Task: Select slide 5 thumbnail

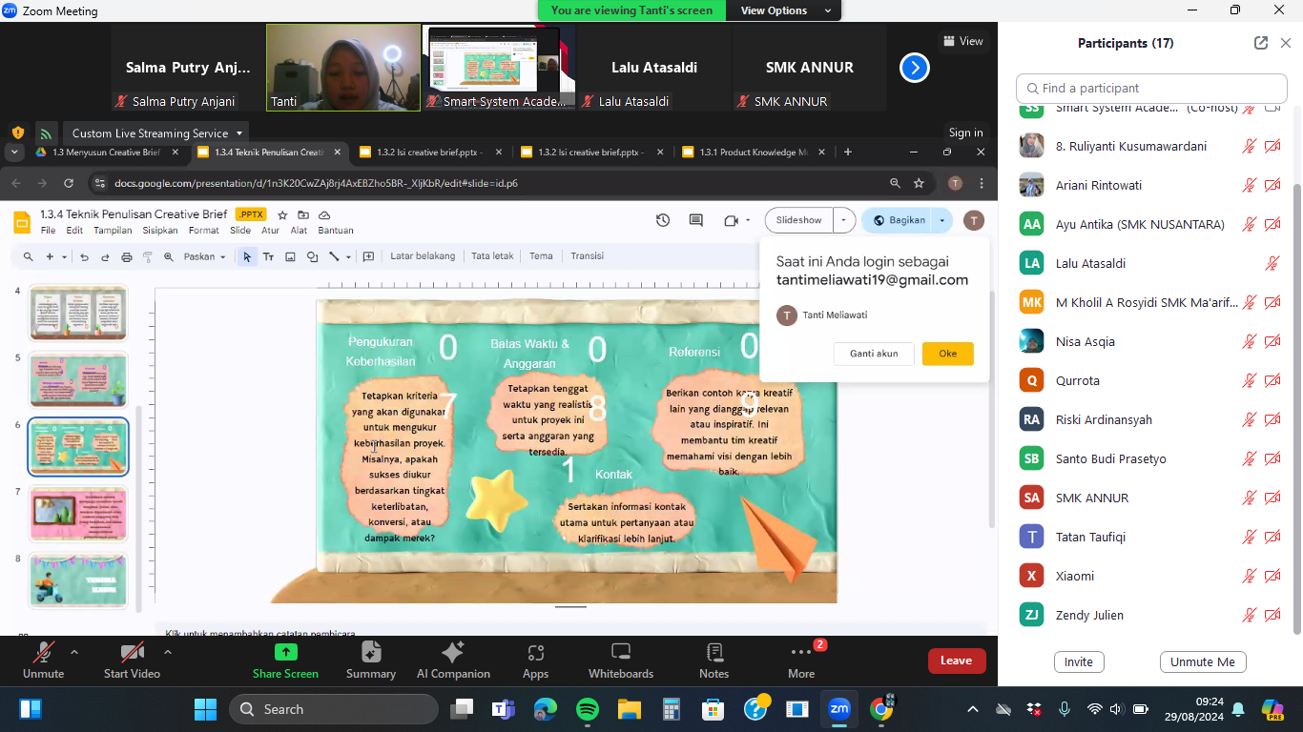Action: [78, 379]
